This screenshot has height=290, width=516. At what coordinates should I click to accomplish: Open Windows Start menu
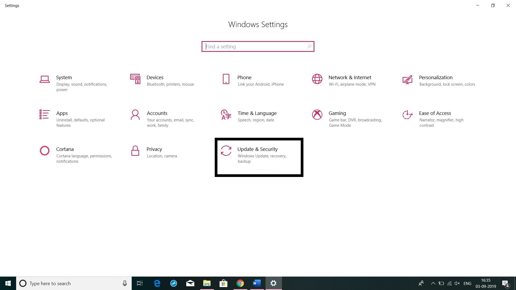(x=8, y=283)
